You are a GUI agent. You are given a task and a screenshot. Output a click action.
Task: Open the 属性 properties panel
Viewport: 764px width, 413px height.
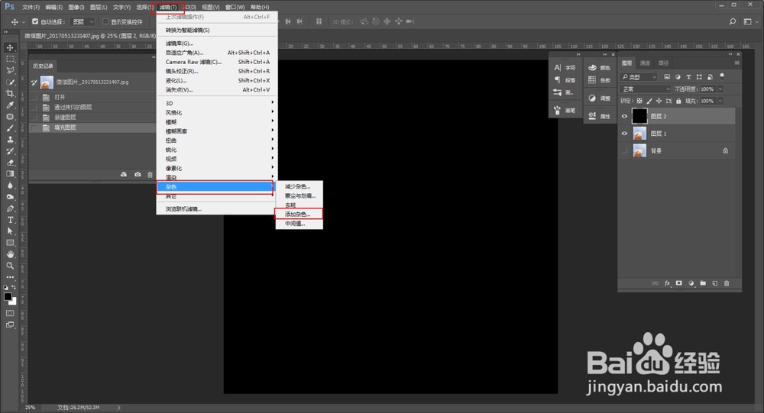coord(599,116)
